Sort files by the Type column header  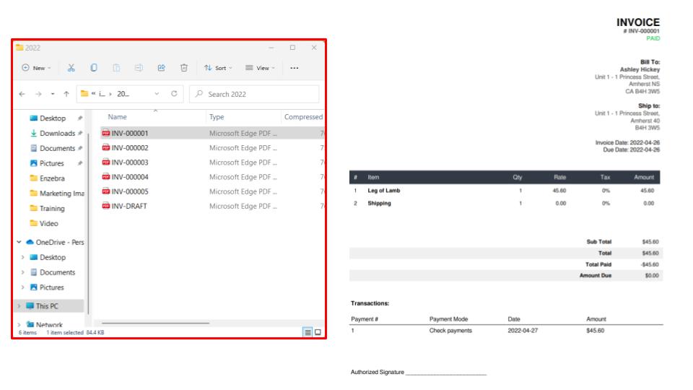click(x=217, y=117)
